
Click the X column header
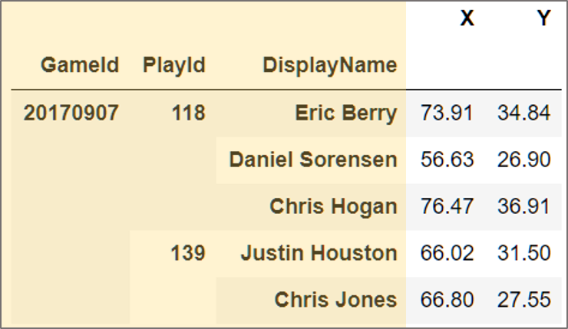point(467,18)
